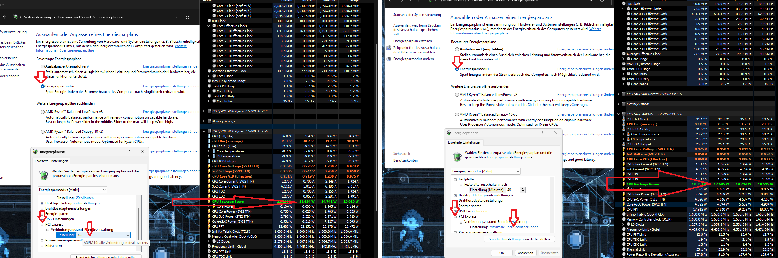Click the 'Thermal Limit' row icon in HWiNFO
This screenshot has width=778, height=258.
coord(624,249)
